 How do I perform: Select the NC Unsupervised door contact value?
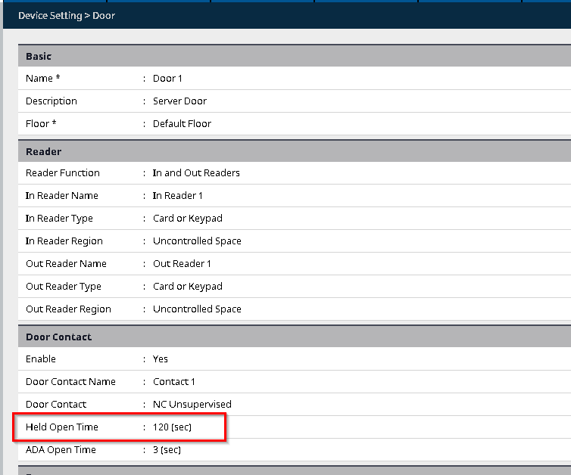click(x=192, y=405)
